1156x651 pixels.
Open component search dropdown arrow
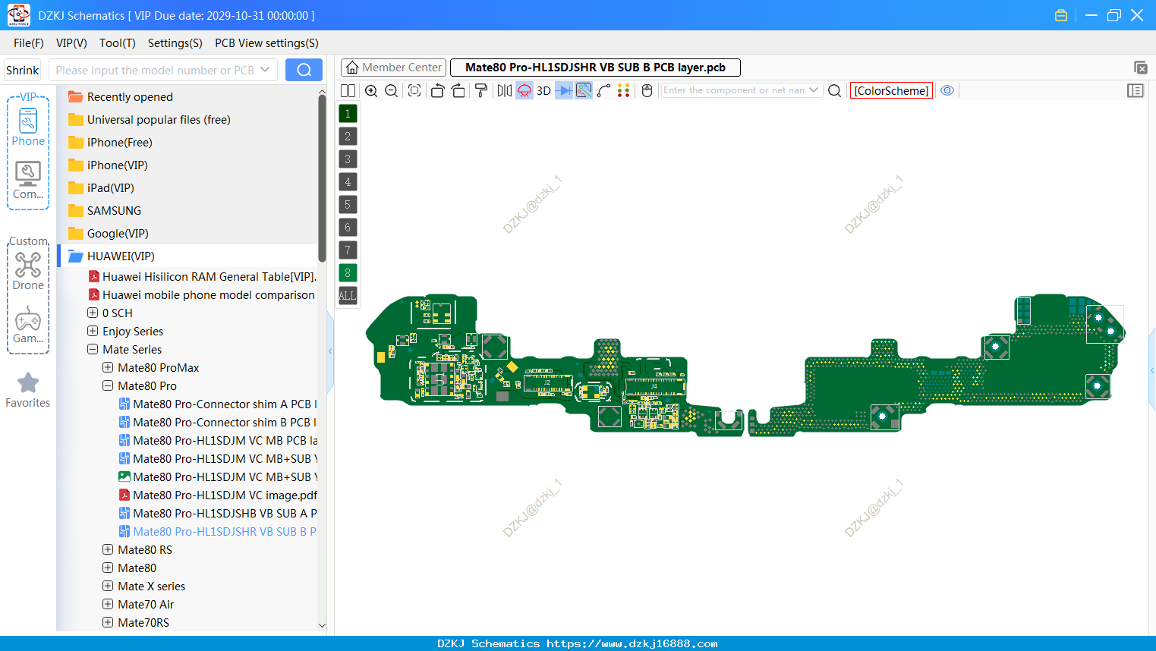(x=814, y=90)
